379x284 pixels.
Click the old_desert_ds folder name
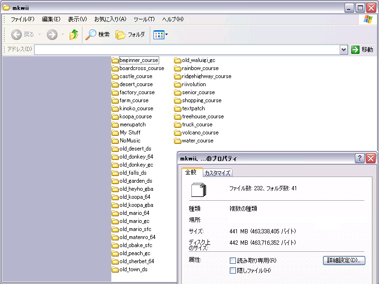pos(135,149)
